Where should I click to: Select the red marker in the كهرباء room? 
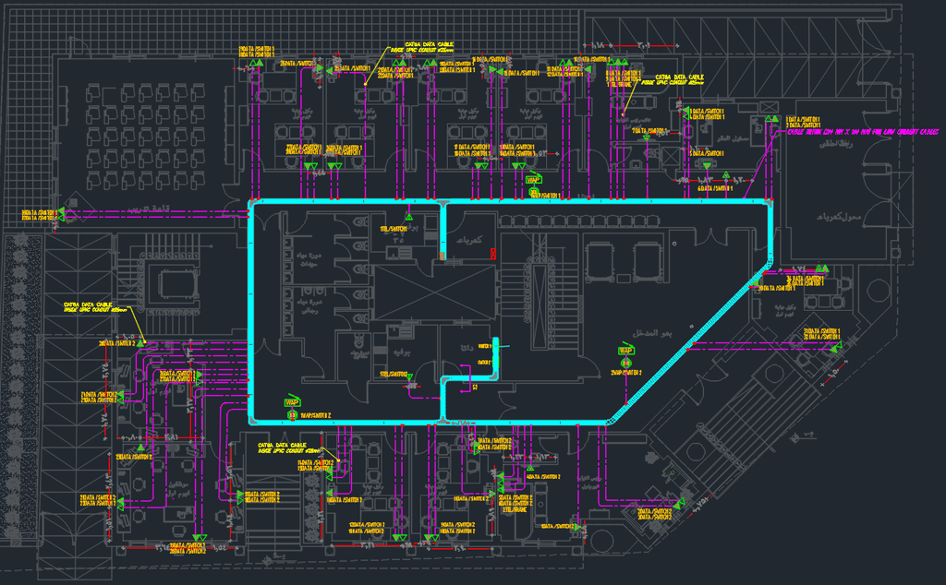coord(493,254)
